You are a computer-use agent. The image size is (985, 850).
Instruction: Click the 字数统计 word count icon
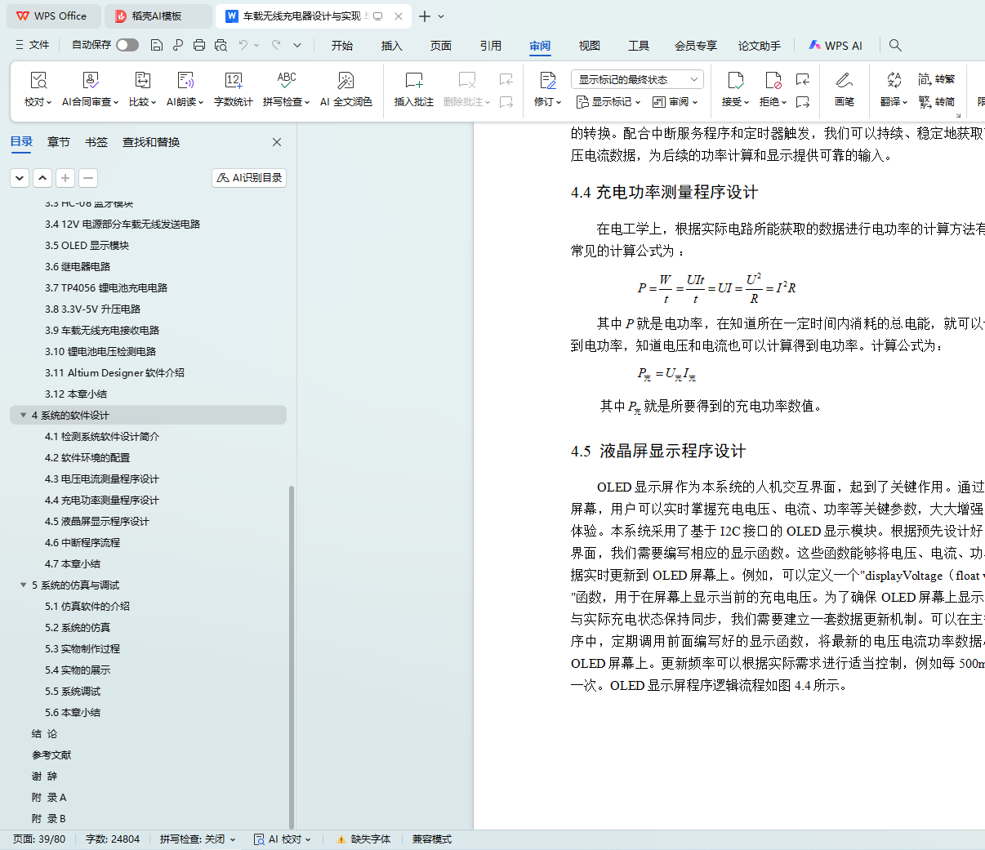point(233,81)
